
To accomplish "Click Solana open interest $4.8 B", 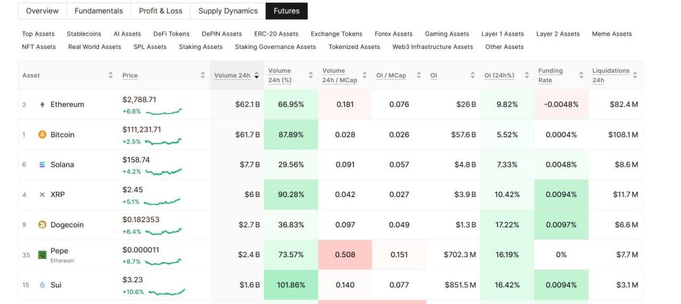I will [x=465, y=165].
